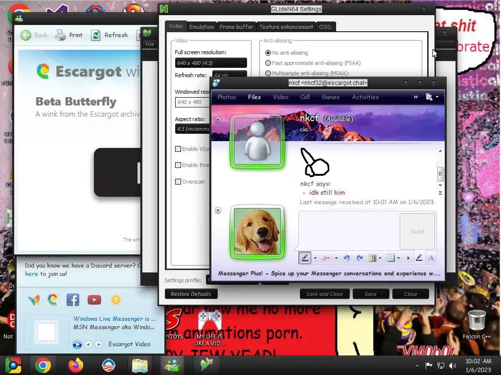
Task: Toggle the Enable threaded video checkbox
Action: point(178,165)
